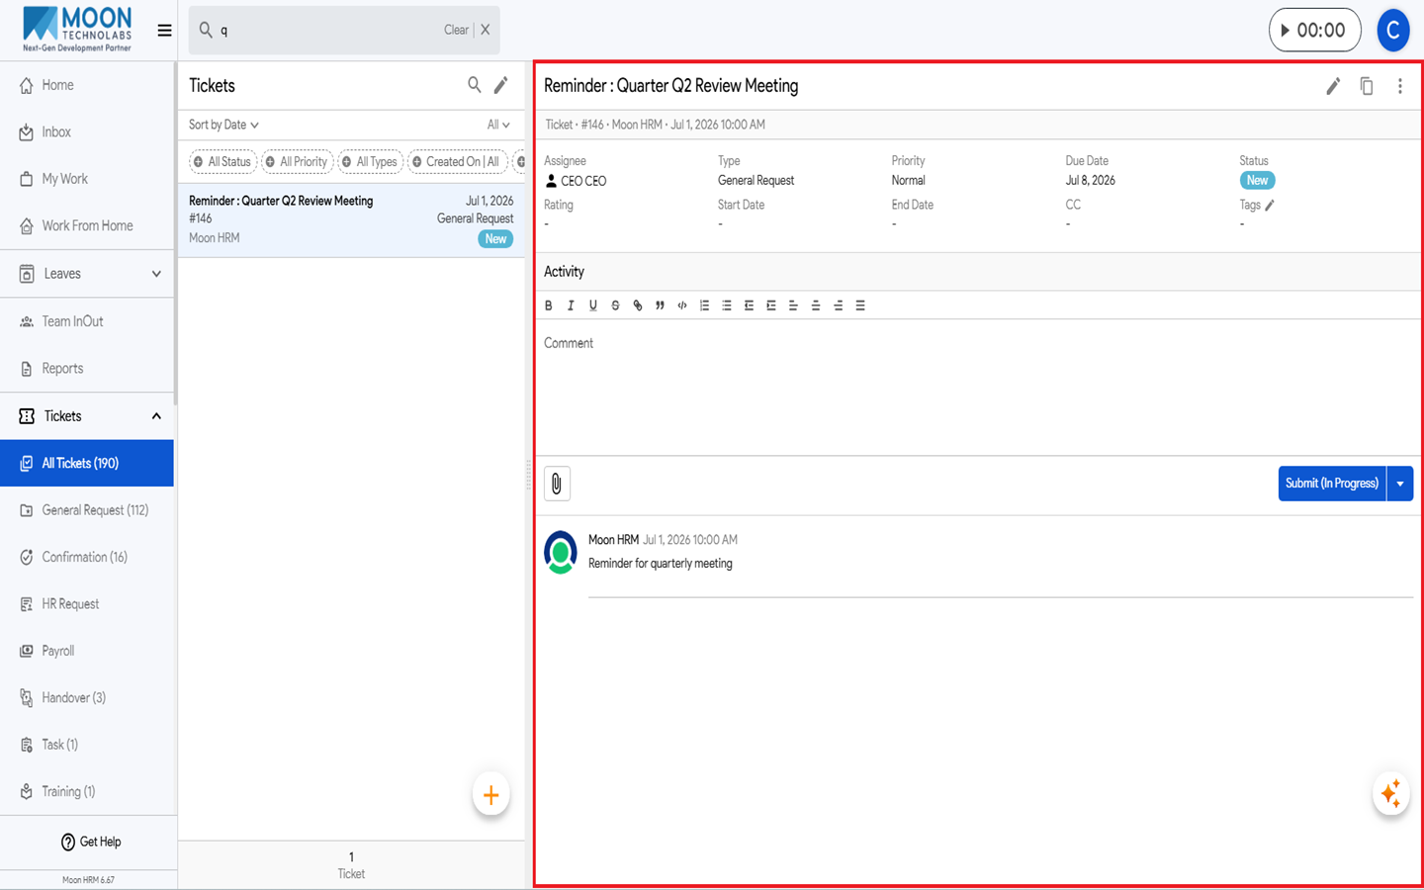Open the Submit button's dropdown arrow
The height and width of the screenshot is (890, 1424).
point(1400,484)
